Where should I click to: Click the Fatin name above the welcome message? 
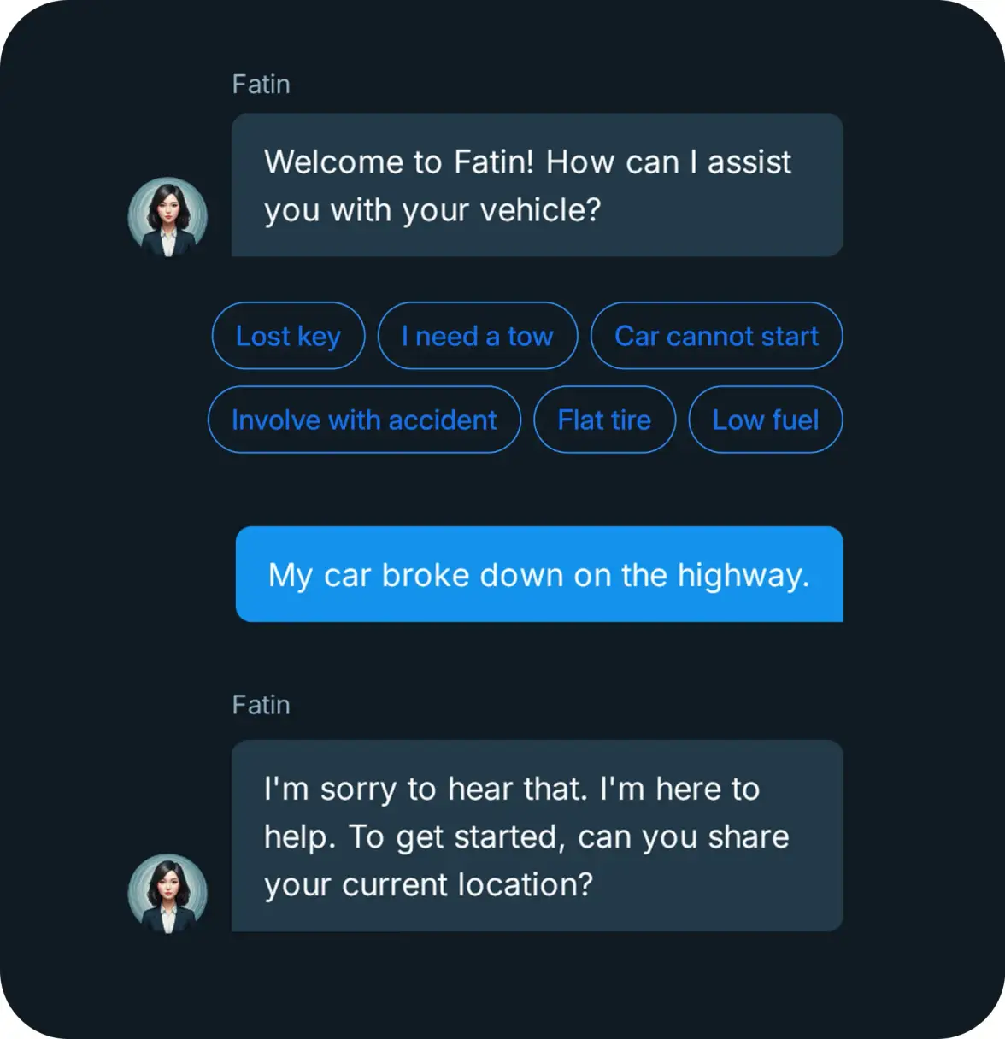261,85
